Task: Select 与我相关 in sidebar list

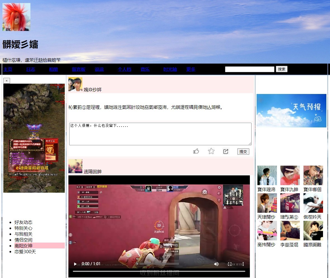Action: (x=23, y=234)
